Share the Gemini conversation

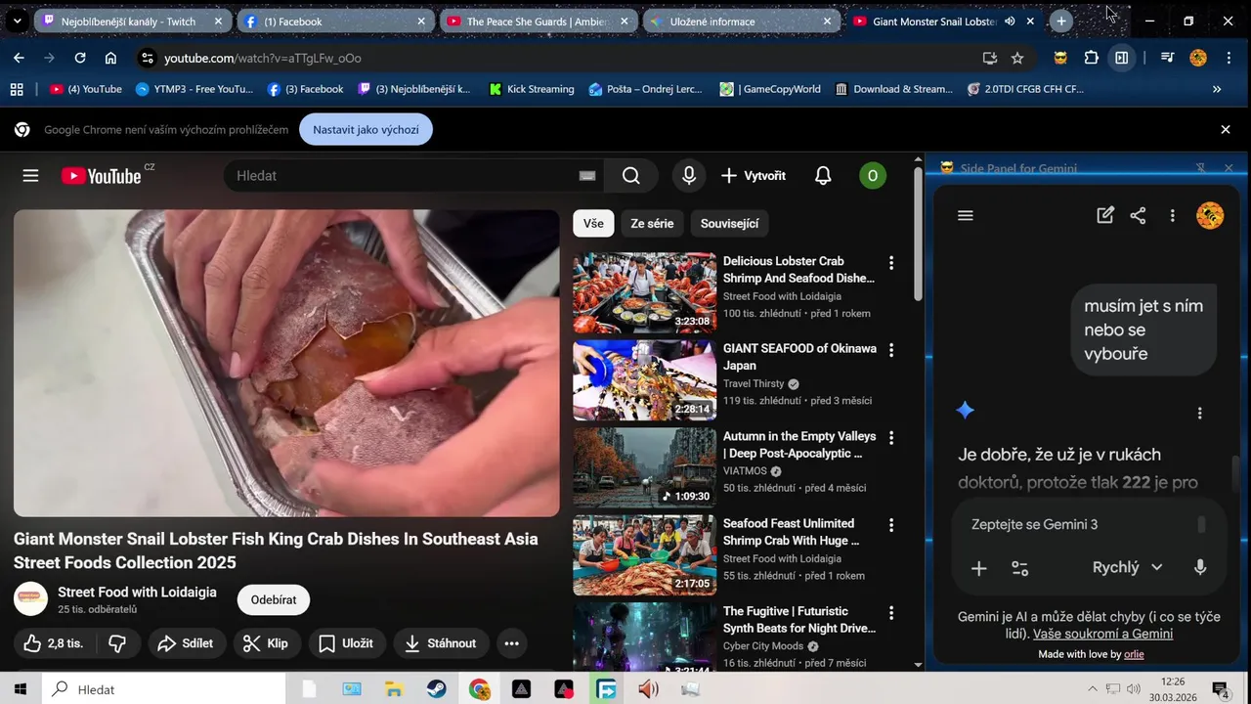click(x=1138, y=216)
